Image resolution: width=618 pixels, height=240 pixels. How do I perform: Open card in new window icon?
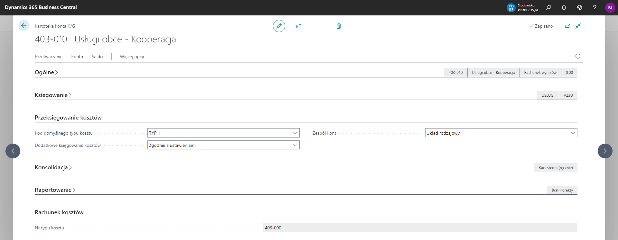click(x=567, y=26)
